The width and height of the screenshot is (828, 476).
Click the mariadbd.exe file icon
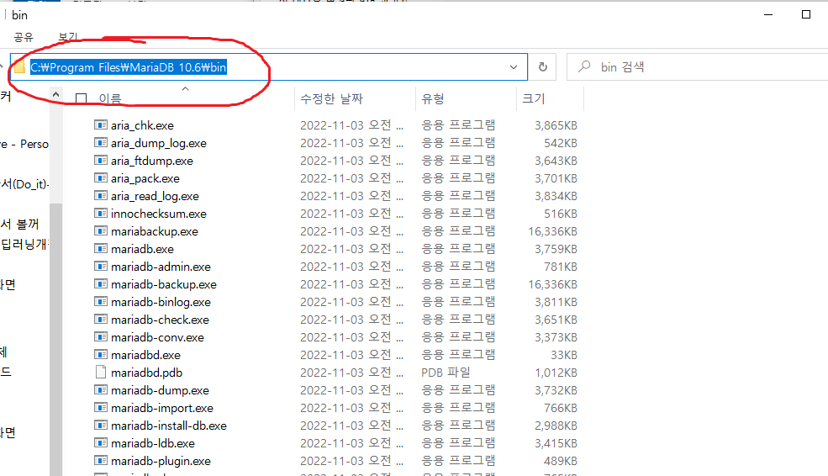(x=101, y=355)
